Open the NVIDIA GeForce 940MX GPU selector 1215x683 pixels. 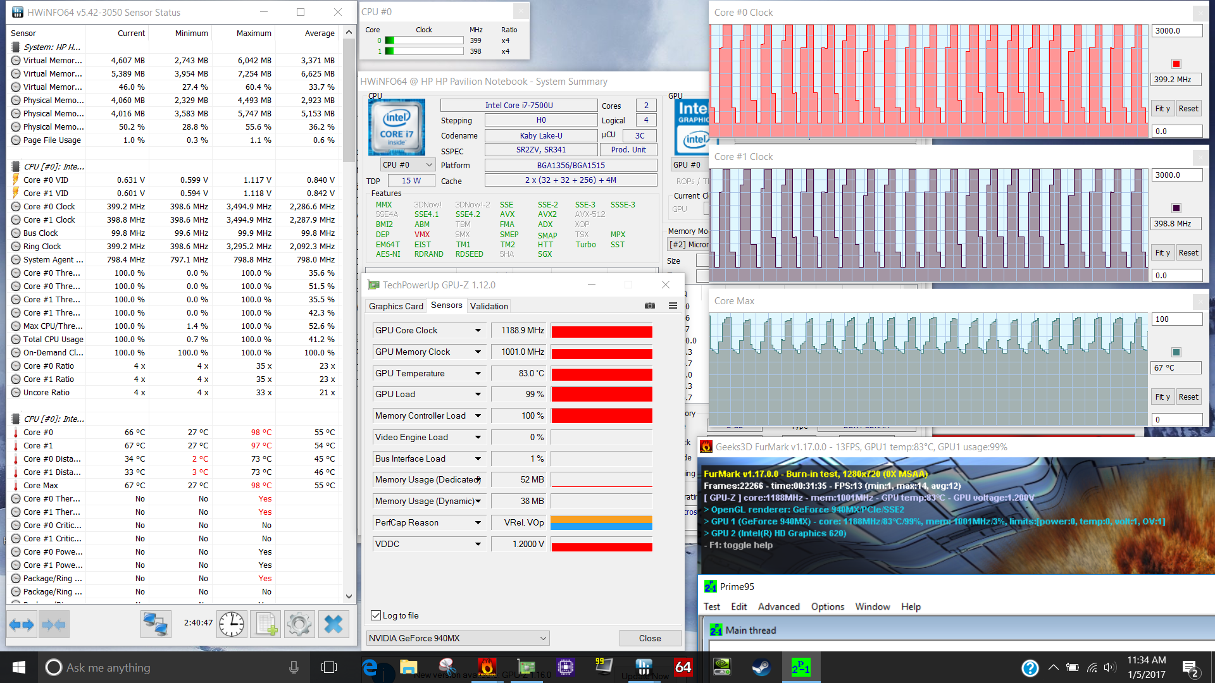click(x=458, y=638)
